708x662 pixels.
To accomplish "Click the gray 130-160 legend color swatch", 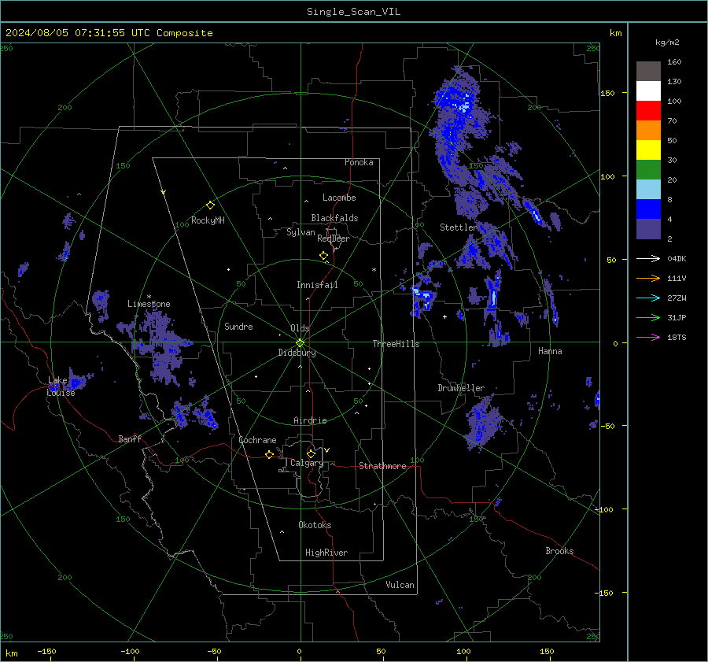I will click(x=648, y=72).
